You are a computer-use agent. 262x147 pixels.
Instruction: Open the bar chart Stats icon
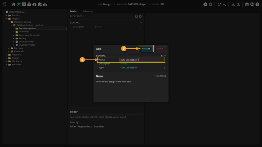[x=45, y=5]
